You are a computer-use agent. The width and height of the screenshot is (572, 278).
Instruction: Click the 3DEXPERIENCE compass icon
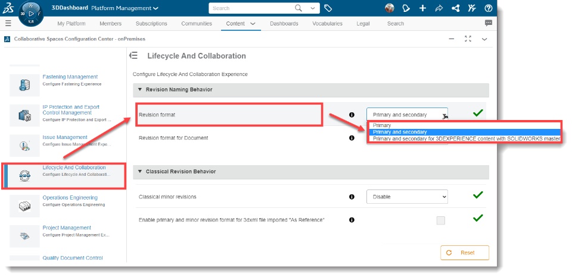coord(30,12)
